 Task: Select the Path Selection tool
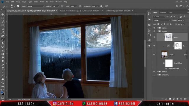3,72
